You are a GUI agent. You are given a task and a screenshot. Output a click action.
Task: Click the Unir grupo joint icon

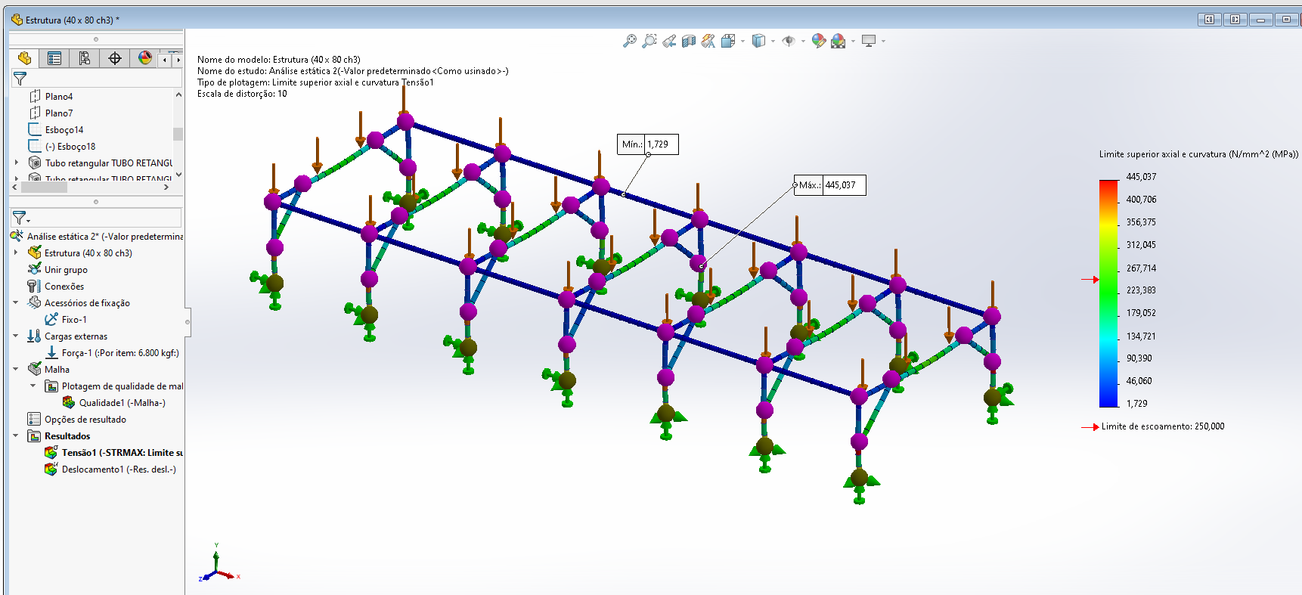pyautogui.click(x=34, y=269)
